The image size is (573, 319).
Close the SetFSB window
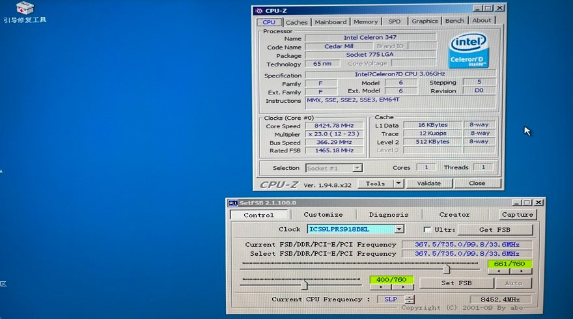(x=538, y=202)
